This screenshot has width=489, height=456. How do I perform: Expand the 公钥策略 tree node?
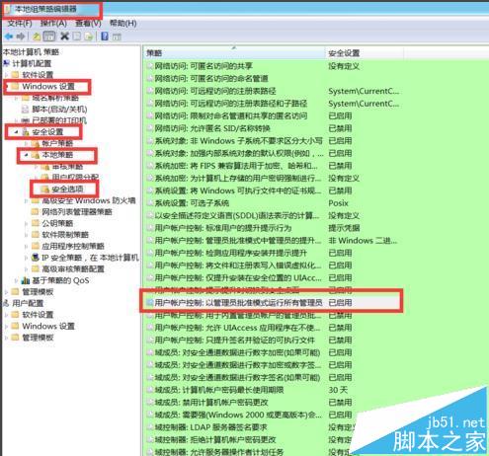(26, 223)
